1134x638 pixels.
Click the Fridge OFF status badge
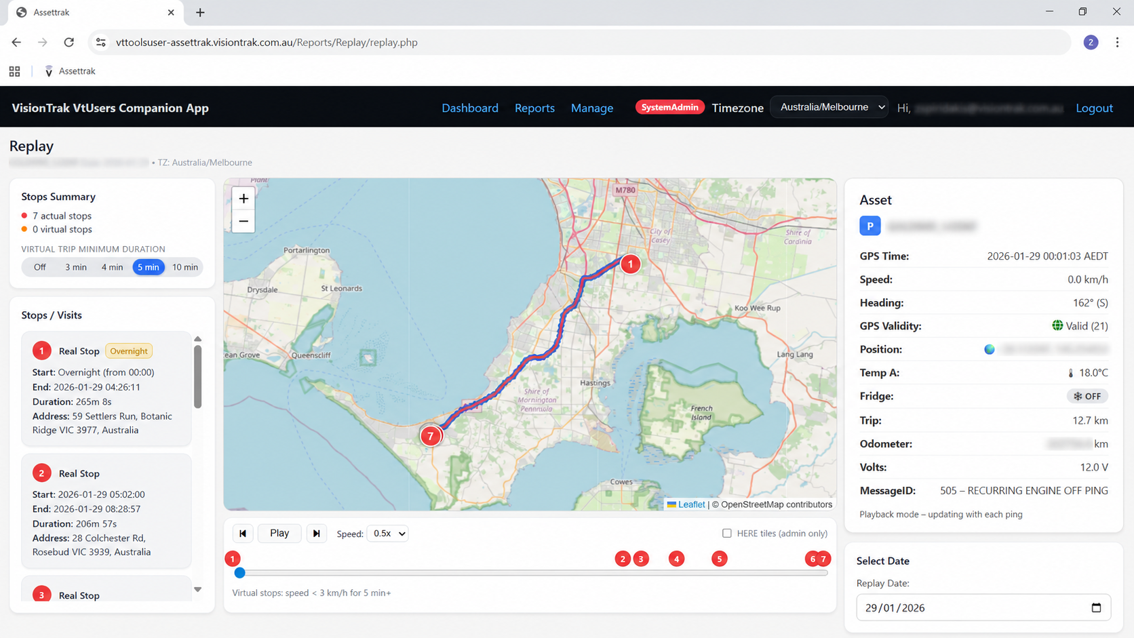pyautogui.click(x=1087, y=396)
